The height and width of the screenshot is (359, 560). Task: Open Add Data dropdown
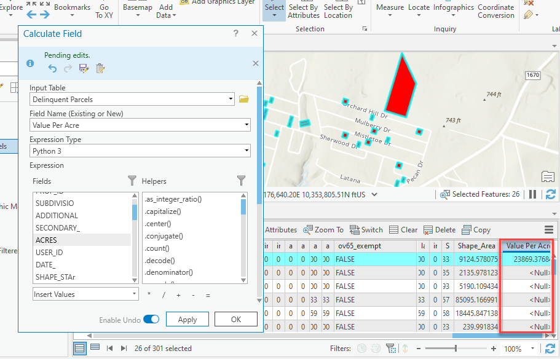[166, 11]
